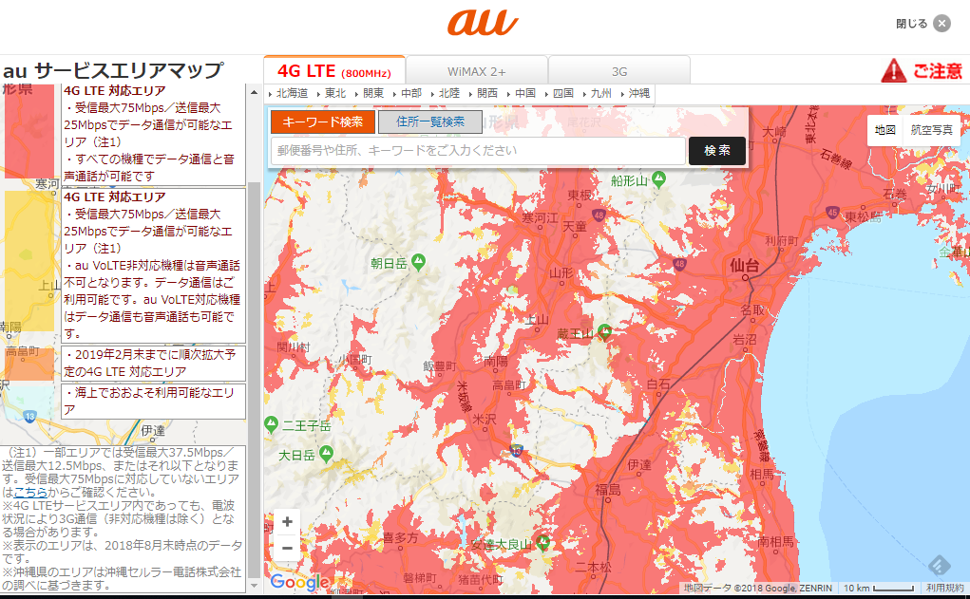Focus the postal code keyword input field
The width and height of the screenshot is (970, 599).
[x=478, y=150]
